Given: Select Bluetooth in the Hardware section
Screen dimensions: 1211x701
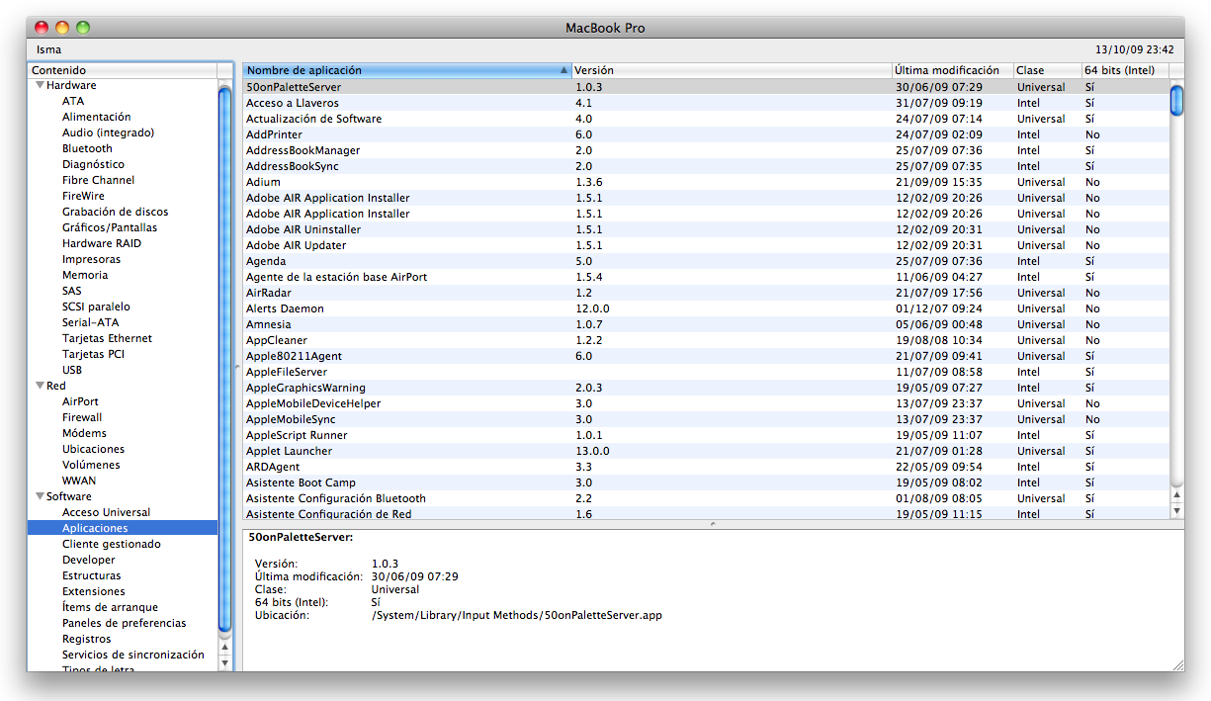Looking at the screenshot, I should click(x=87, y=149).
